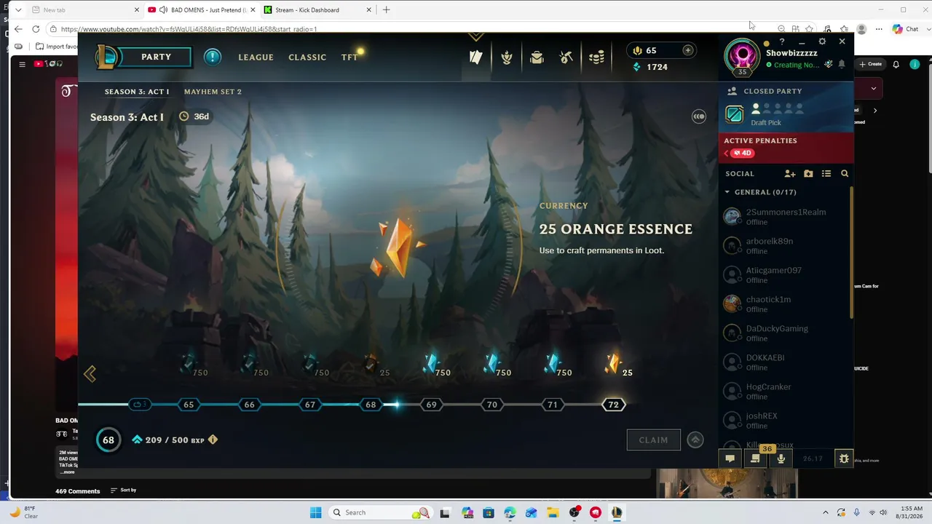Screen dimensions: 932x524
Task: Open File Explorer from the taskbar
Action: click(553, 512)
